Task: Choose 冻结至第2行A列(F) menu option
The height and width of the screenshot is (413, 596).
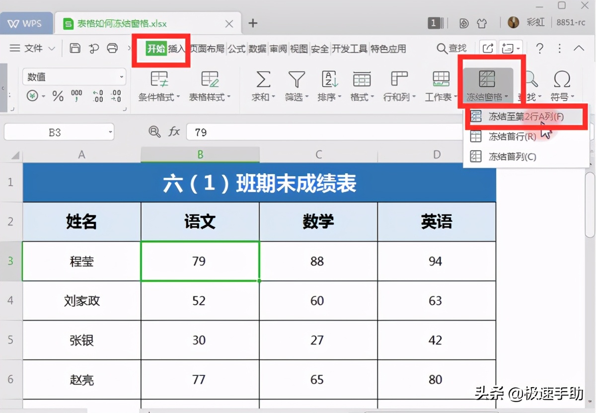Action: pyautogui.click(x=526, y=117)
